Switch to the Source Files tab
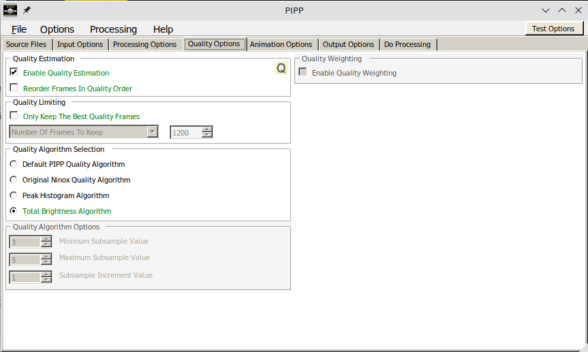This screenshot has width=588, height=352. (27, 44)
